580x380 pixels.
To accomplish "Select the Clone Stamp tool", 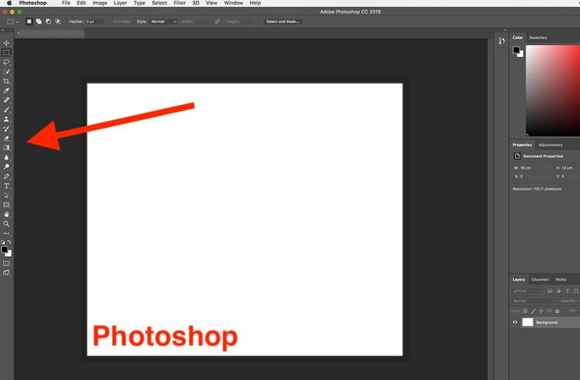I will coord(7,119).
